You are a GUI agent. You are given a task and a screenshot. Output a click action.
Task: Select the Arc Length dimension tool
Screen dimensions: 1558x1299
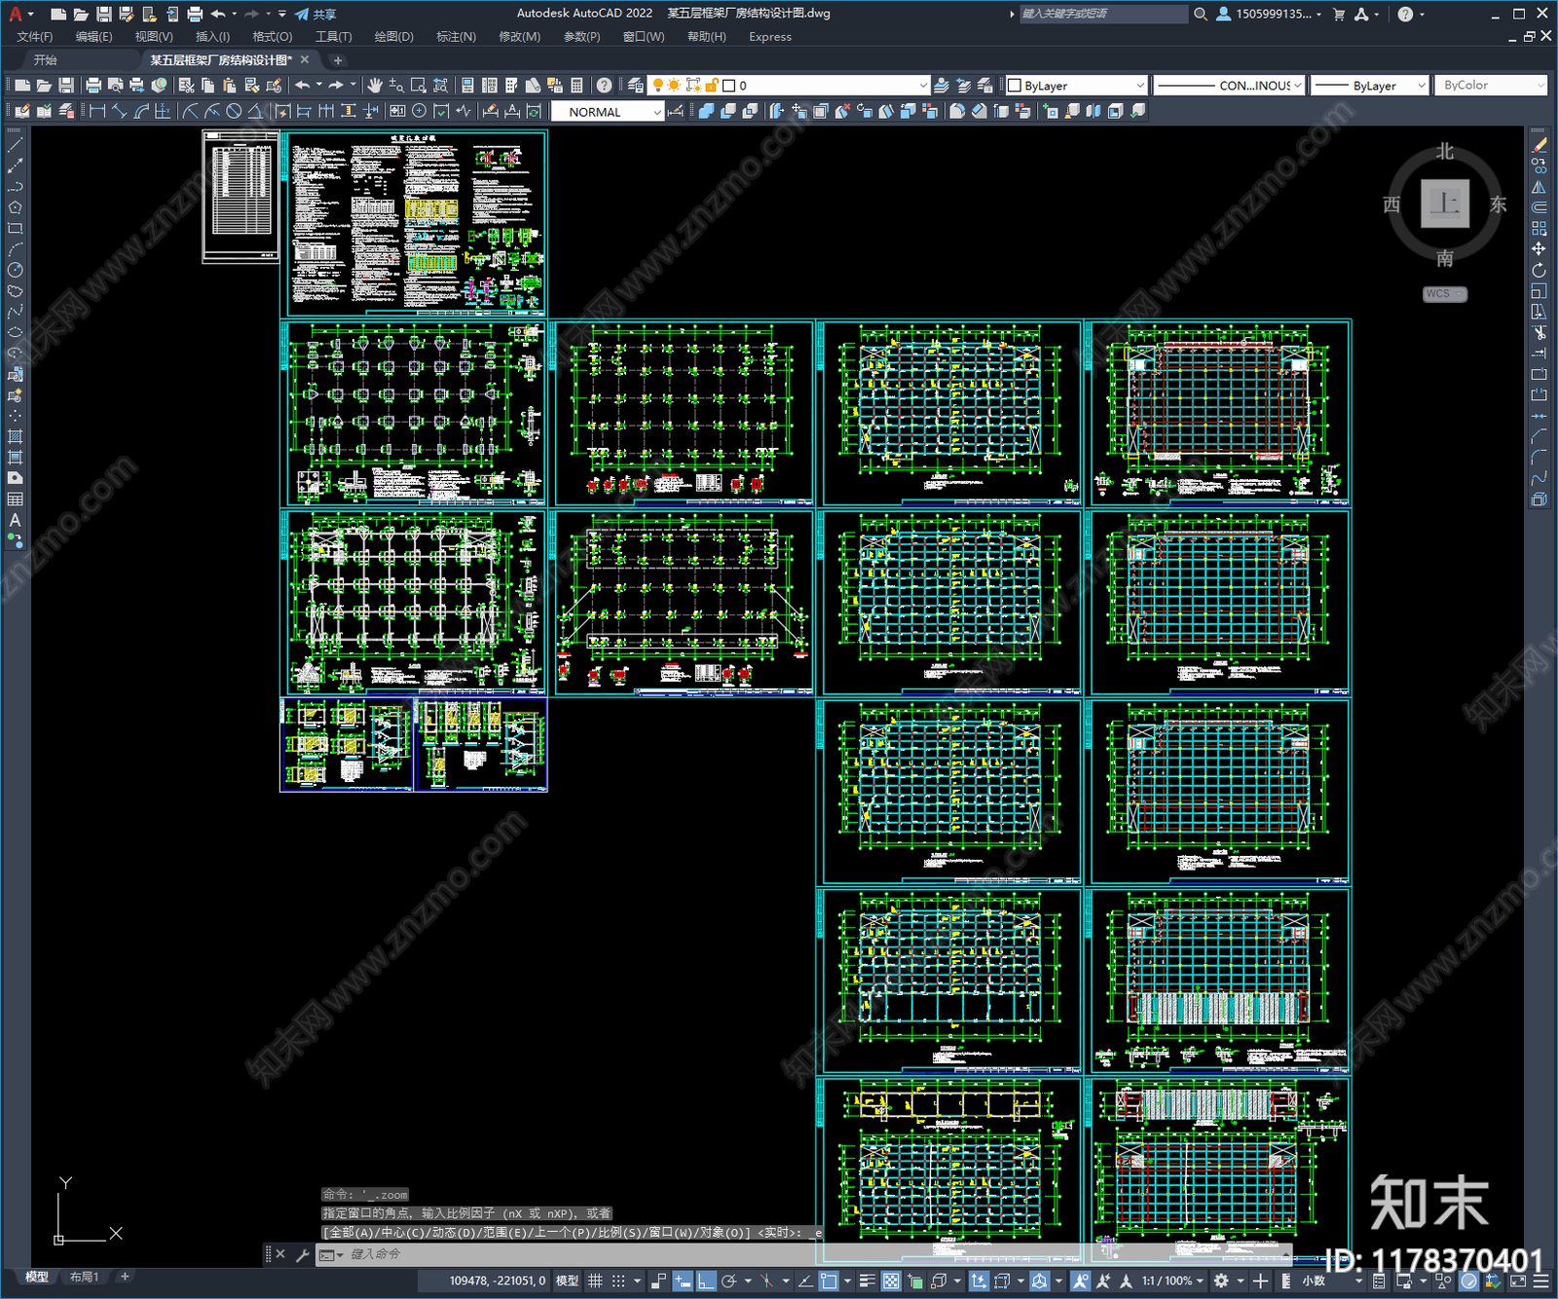click(142, 111)
